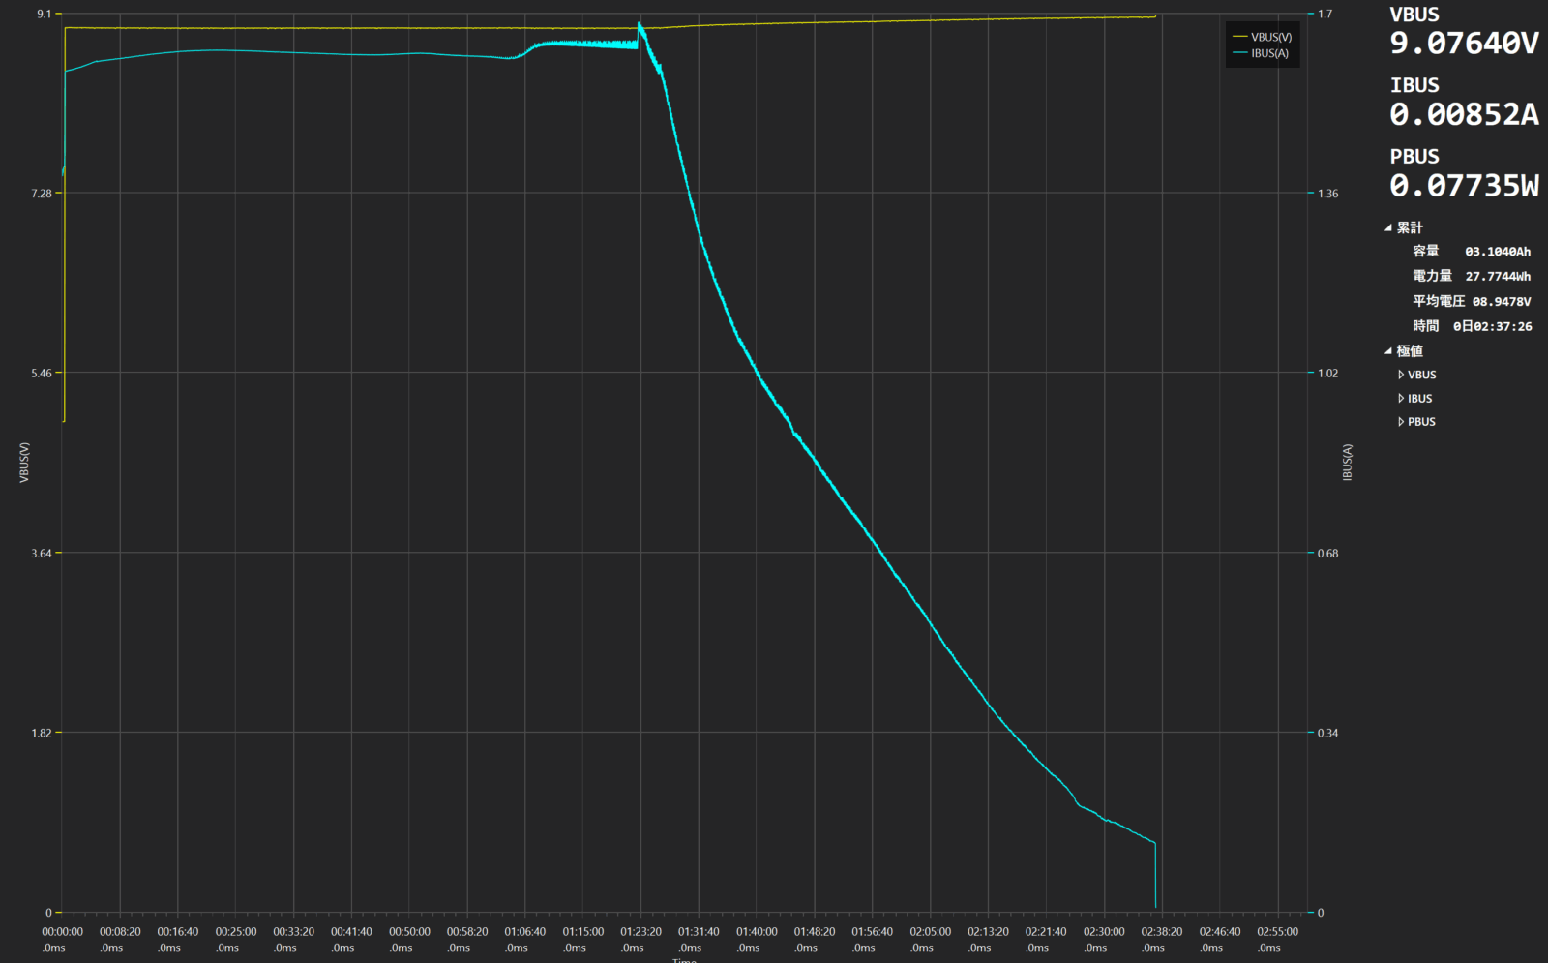Image resolution: width=1548 pixels, height=963 pixels.
Task: Select the 0.07735W PBUS readout
Action: (1463, 186)
